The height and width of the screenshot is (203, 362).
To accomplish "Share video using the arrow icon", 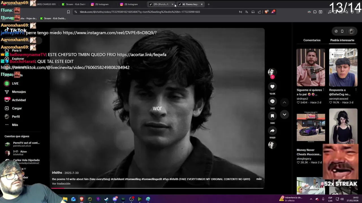I will pos(272,131).
